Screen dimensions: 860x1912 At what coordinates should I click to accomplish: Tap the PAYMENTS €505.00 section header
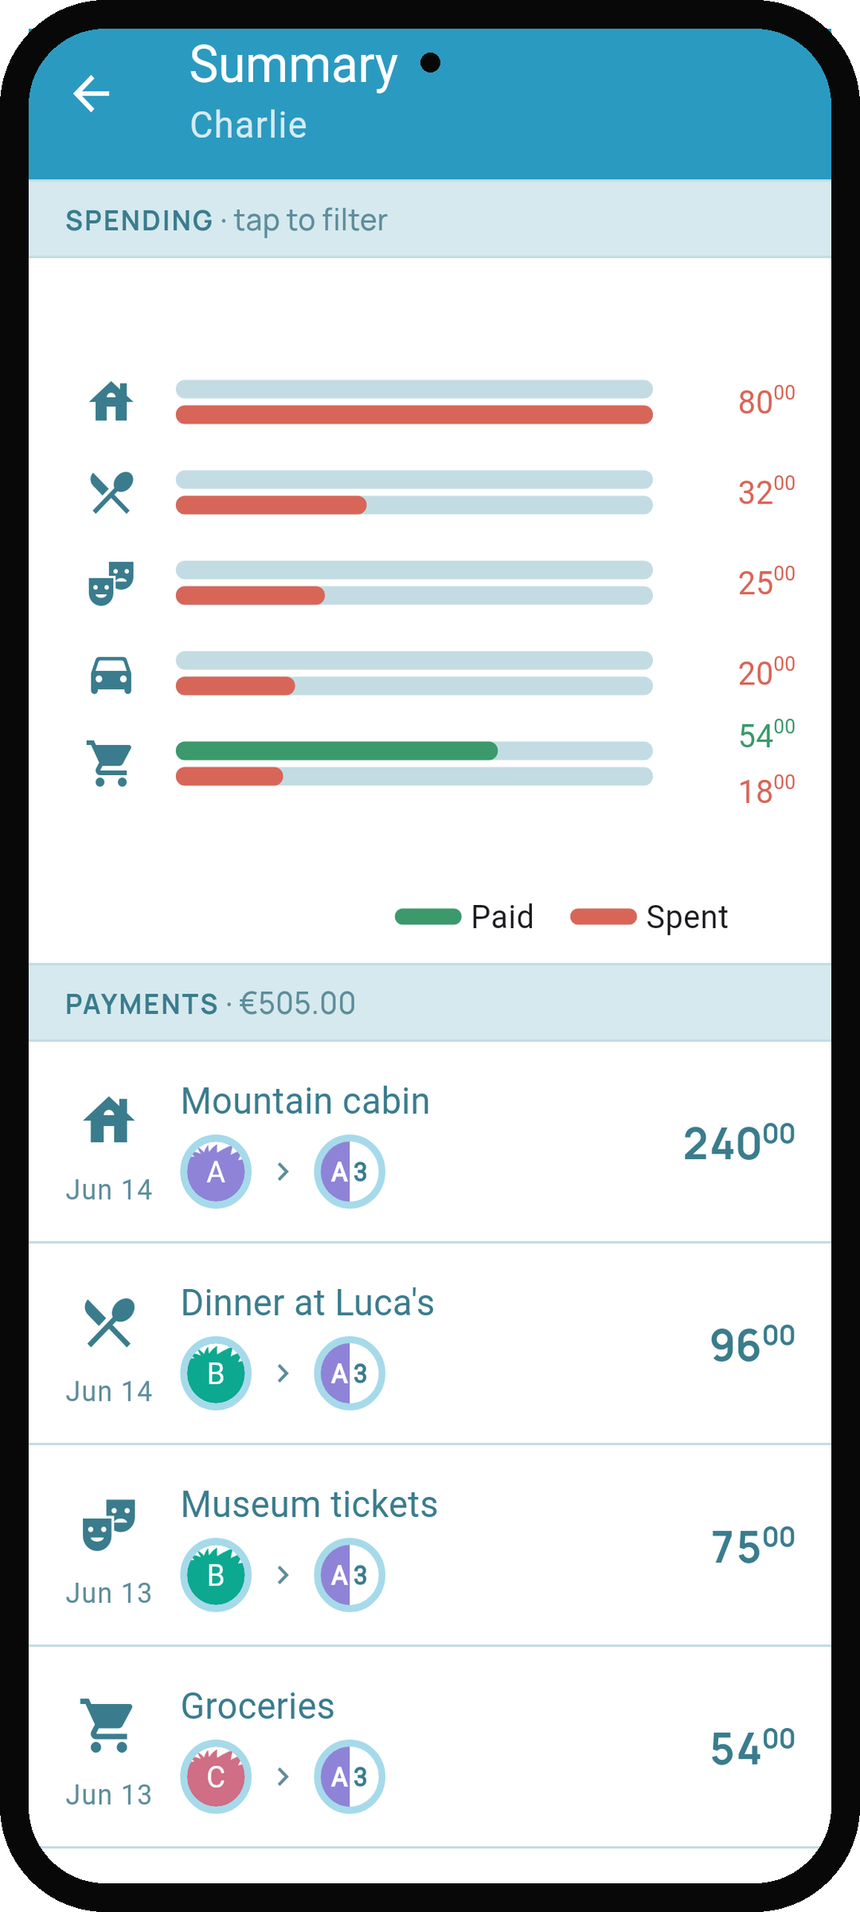point(430,1004)
